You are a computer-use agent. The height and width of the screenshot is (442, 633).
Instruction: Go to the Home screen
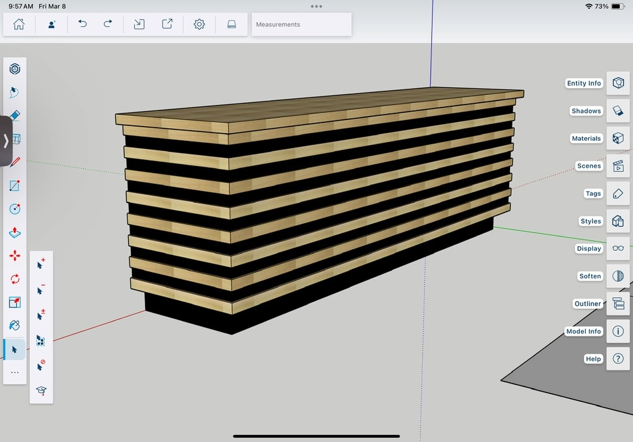19,24
